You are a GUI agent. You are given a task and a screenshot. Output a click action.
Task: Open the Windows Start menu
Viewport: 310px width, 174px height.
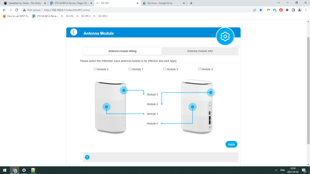coord(4,170)
